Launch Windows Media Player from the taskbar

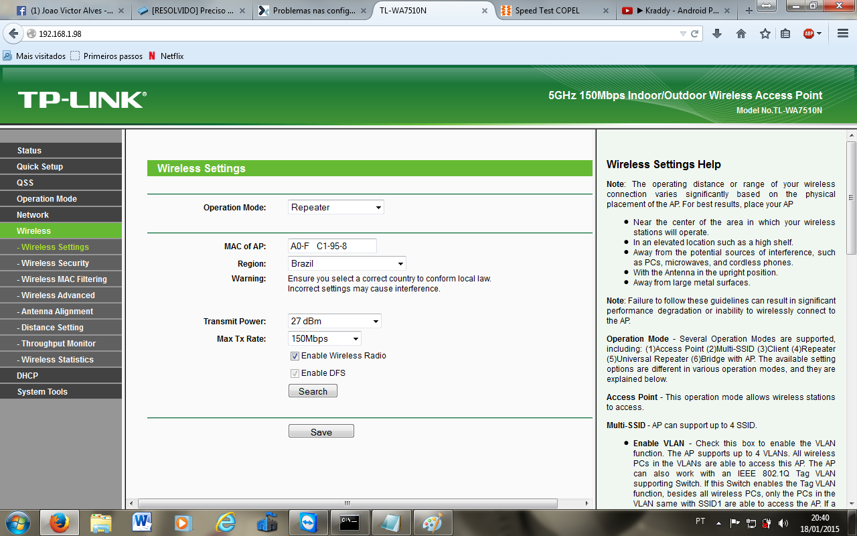point(183,523)
